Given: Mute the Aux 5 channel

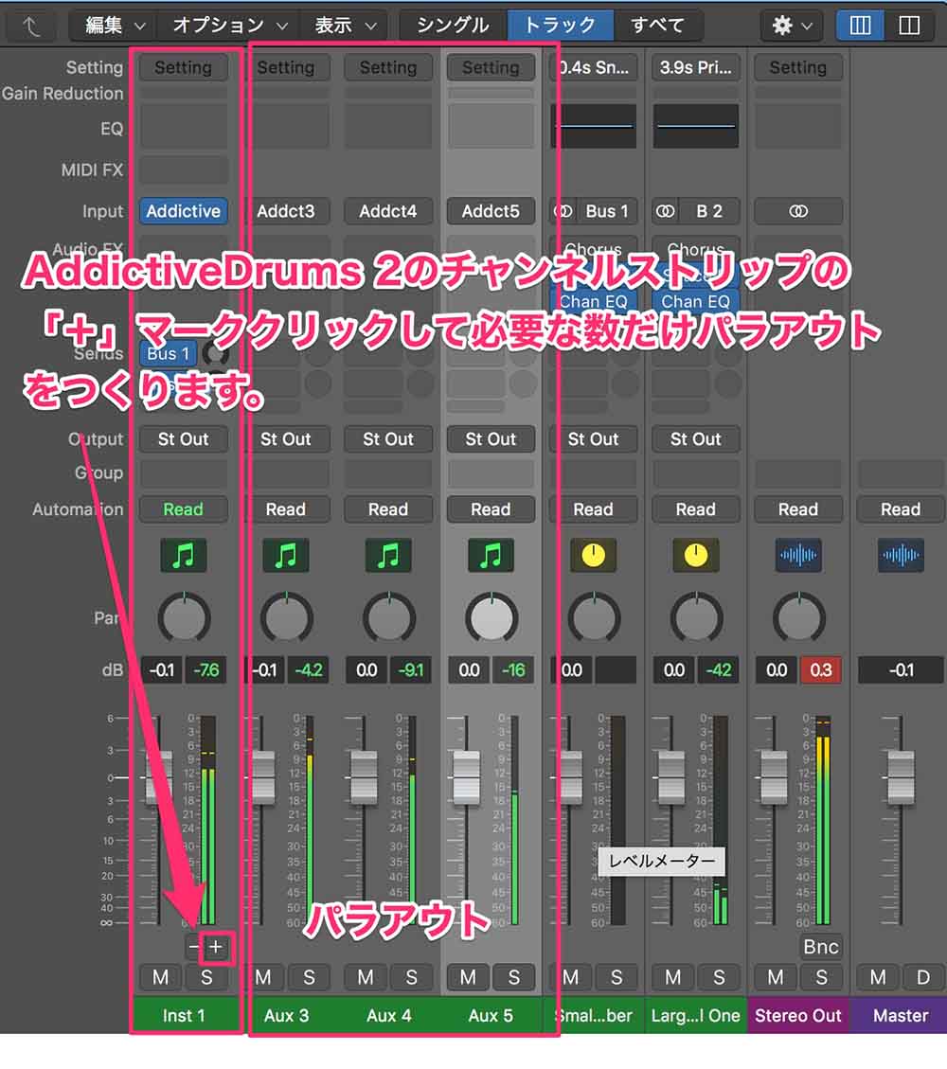Looking at the screenshot, I should click(x=469, y=978).
